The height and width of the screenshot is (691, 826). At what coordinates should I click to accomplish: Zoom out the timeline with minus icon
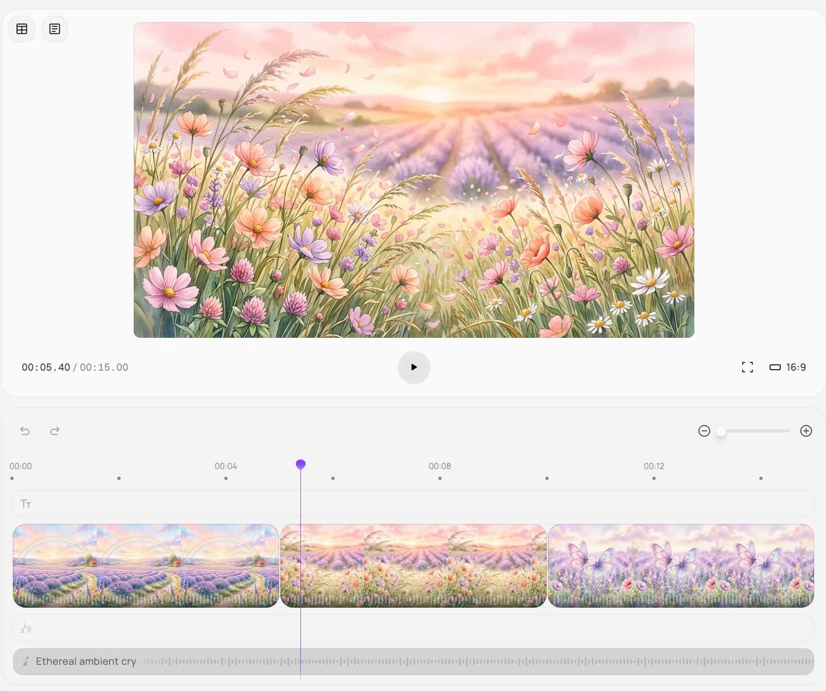(x=704, y=431)
